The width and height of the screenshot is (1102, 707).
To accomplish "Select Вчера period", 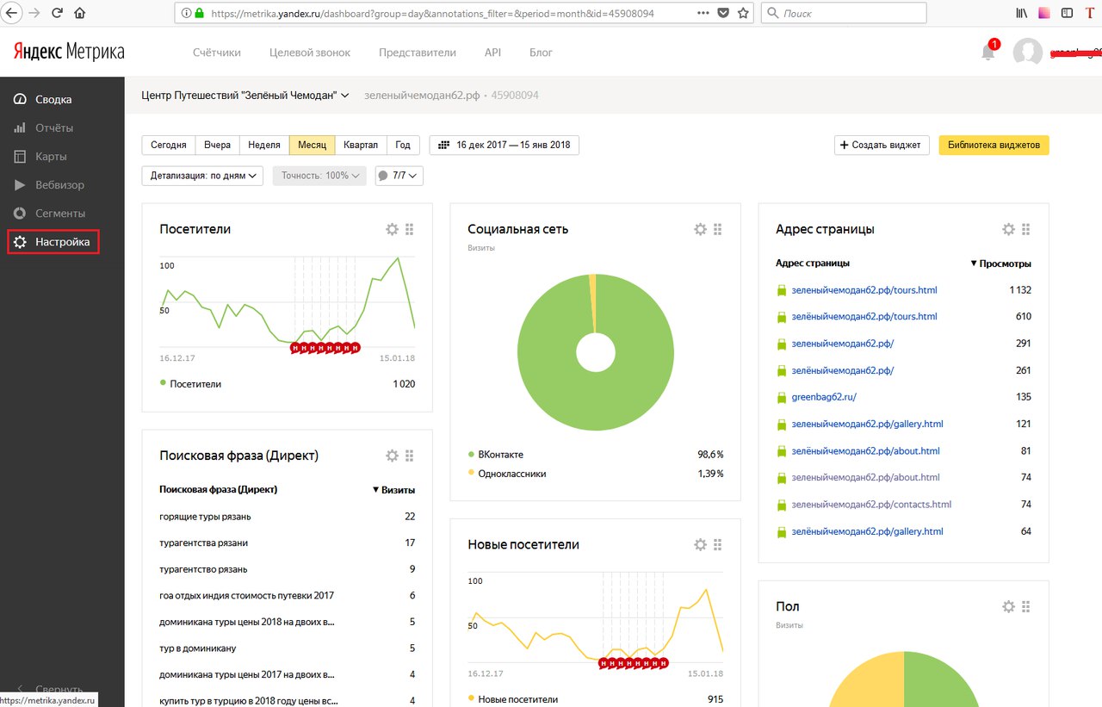I will pyautogui.click(x=217, y=145).
